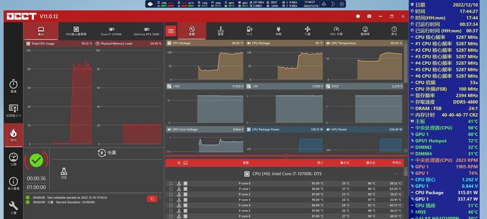
Task: Click the gear icon in top overlay bar
Action: [x=342, y=4]
